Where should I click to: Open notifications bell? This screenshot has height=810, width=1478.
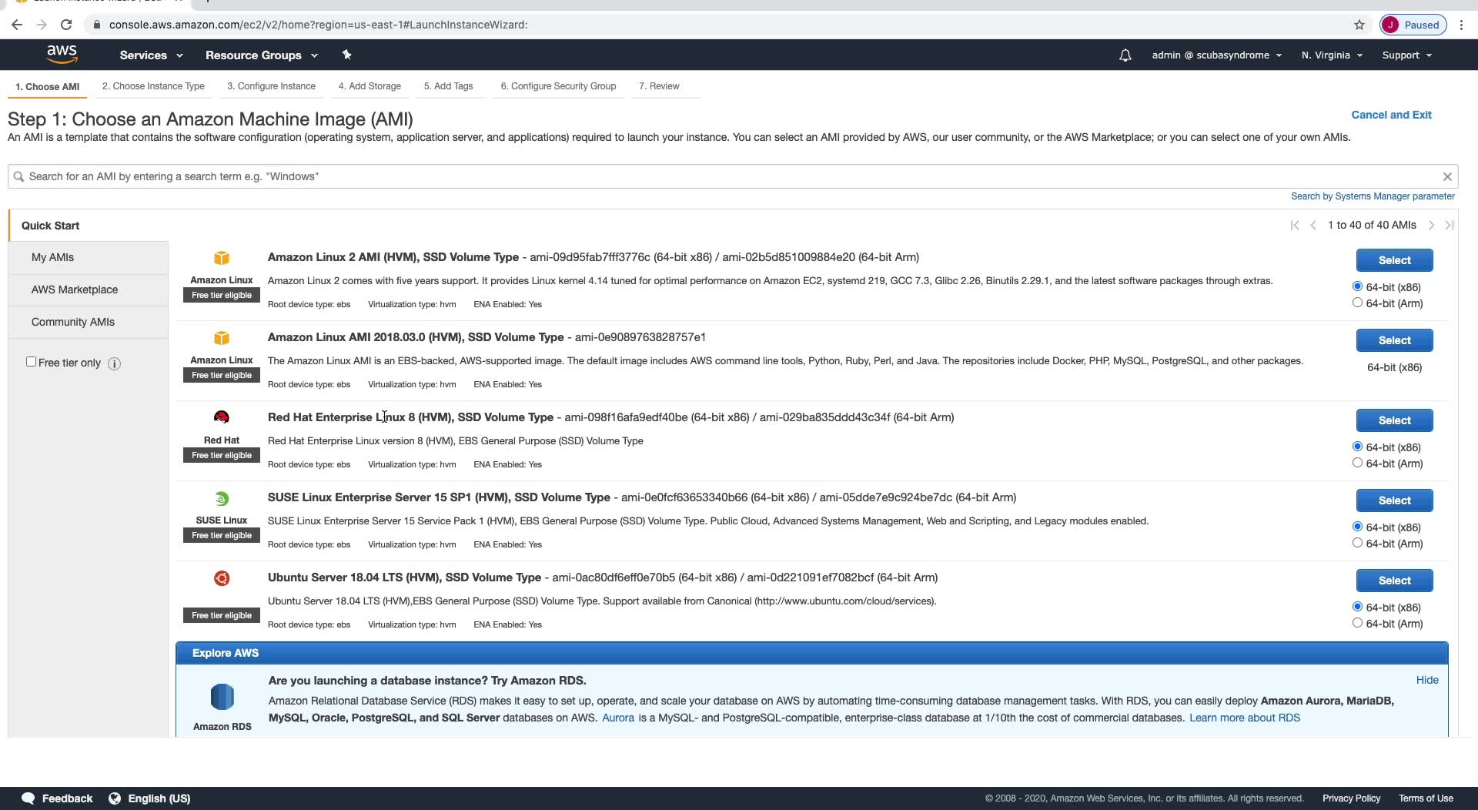coord(1125,55)
